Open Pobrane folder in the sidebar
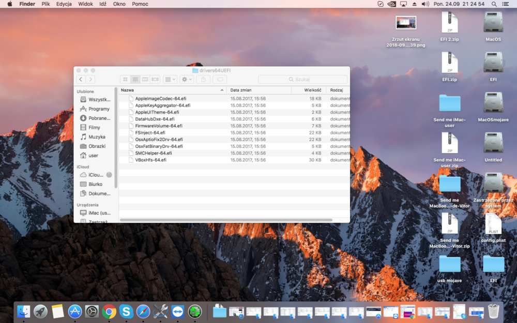517x323 pixels. tap(99, 118)
